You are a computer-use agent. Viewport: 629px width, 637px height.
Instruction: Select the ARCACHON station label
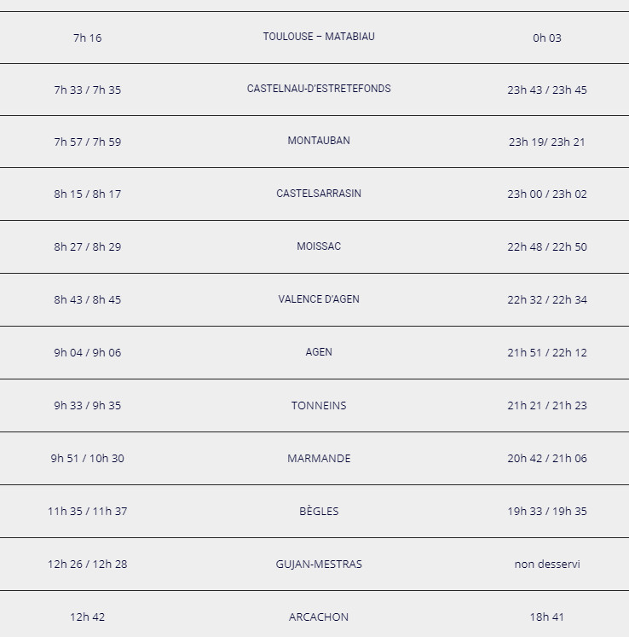point(319,617)
